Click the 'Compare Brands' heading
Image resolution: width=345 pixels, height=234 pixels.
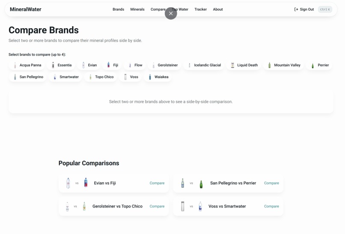tap(44, 30)
